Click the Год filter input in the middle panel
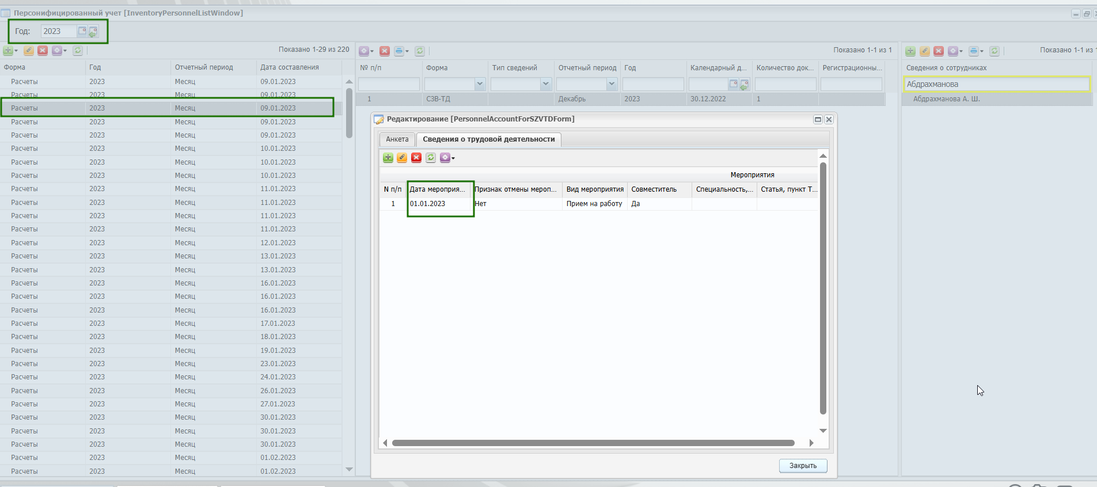 [653, 84]
